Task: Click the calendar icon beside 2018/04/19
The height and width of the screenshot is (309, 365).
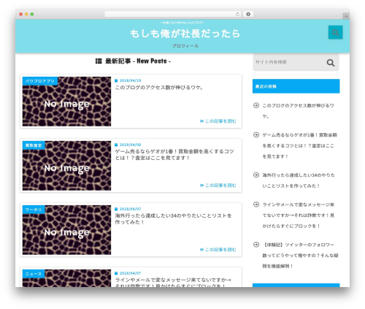Action: tap(116, 80)
